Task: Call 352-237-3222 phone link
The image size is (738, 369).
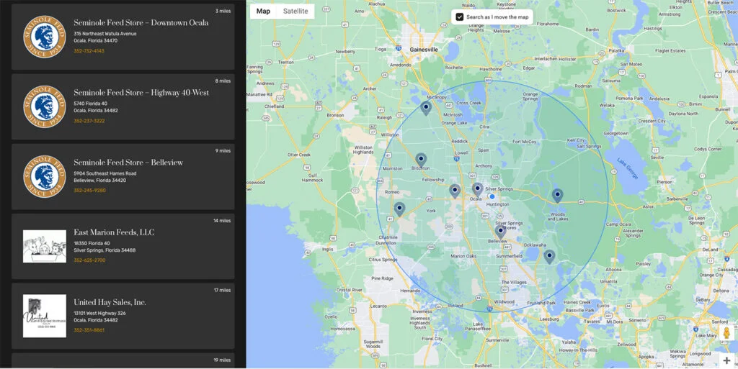Action: pos(89,121)
